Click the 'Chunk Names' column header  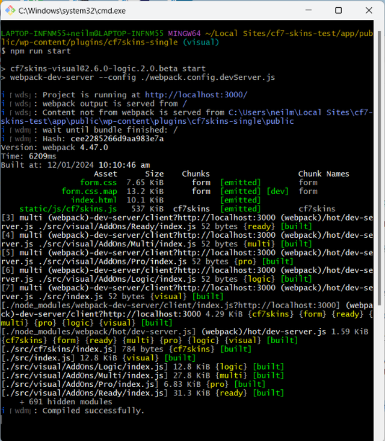click(x=323, y=174)
